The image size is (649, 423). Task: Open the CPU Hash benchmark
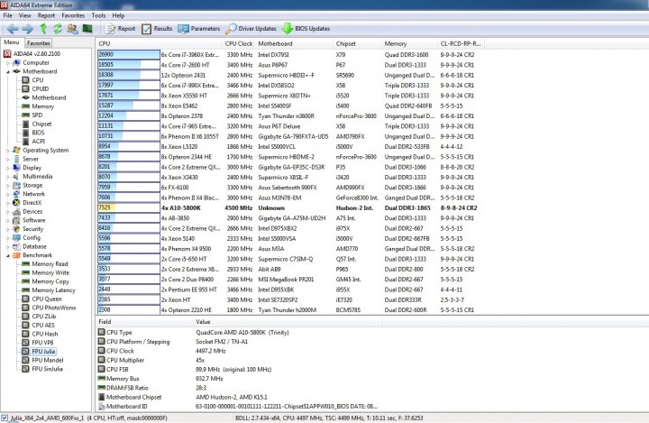coord(45,334)
